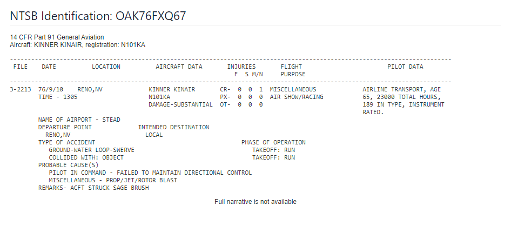Click the date 76/9/10

pyautogui.click(x=51, y=89)
